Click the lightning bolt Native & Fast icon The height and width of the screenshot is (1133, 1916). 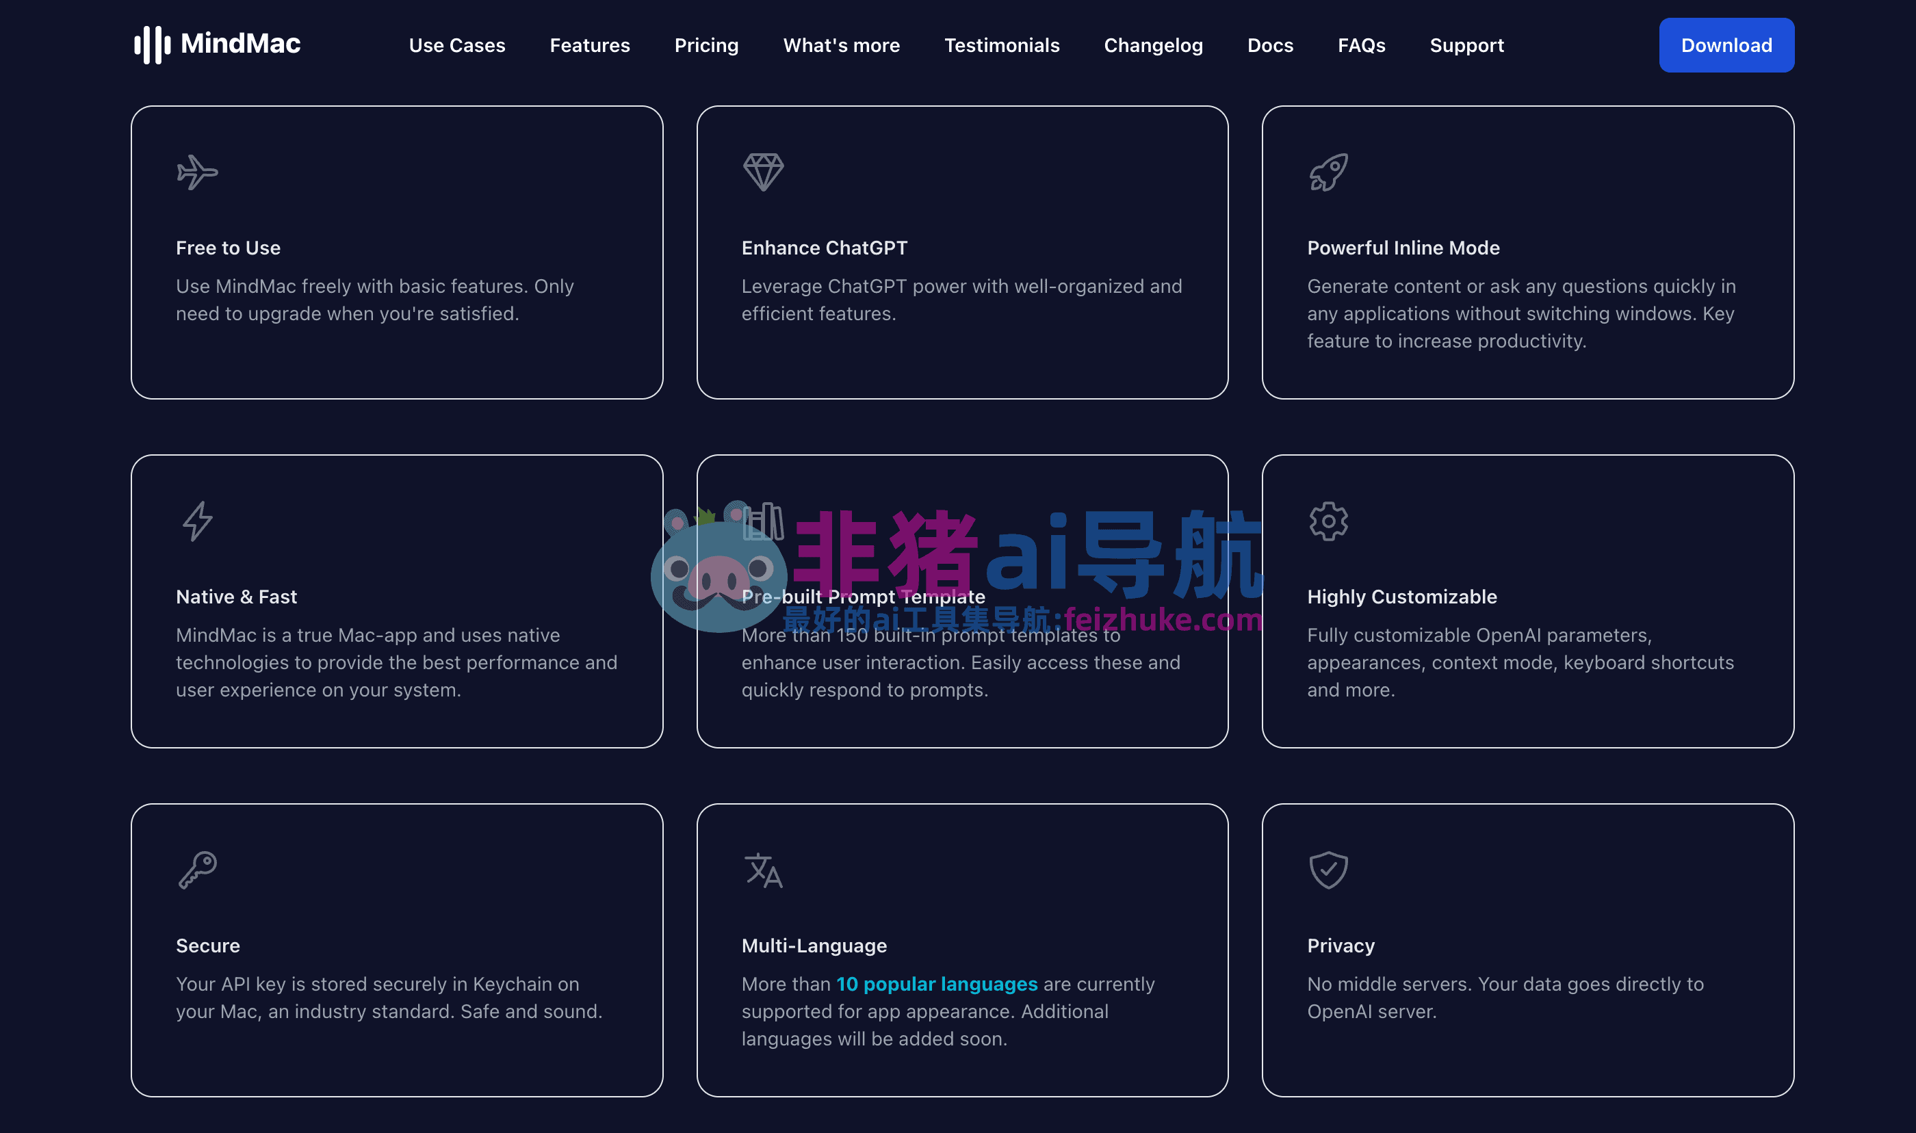click(197, 521)
